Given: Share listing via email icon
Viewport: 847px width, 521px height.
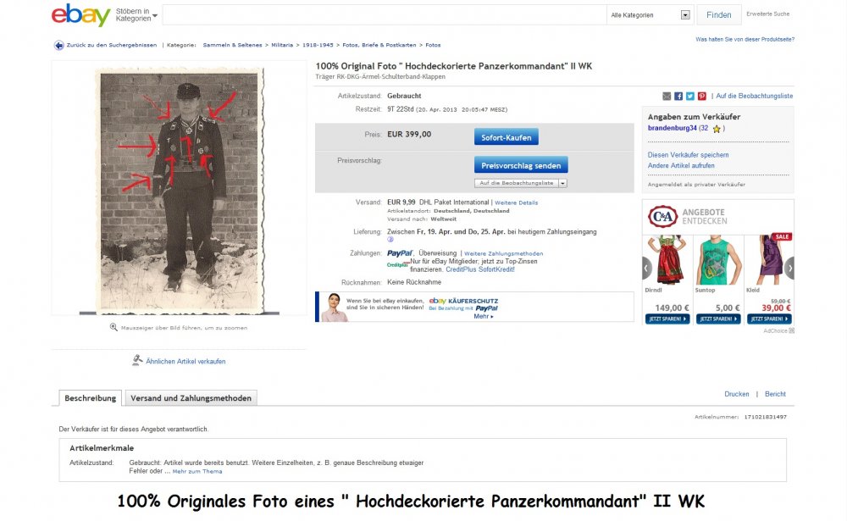Looking at the screenshot, I should 667,97.
